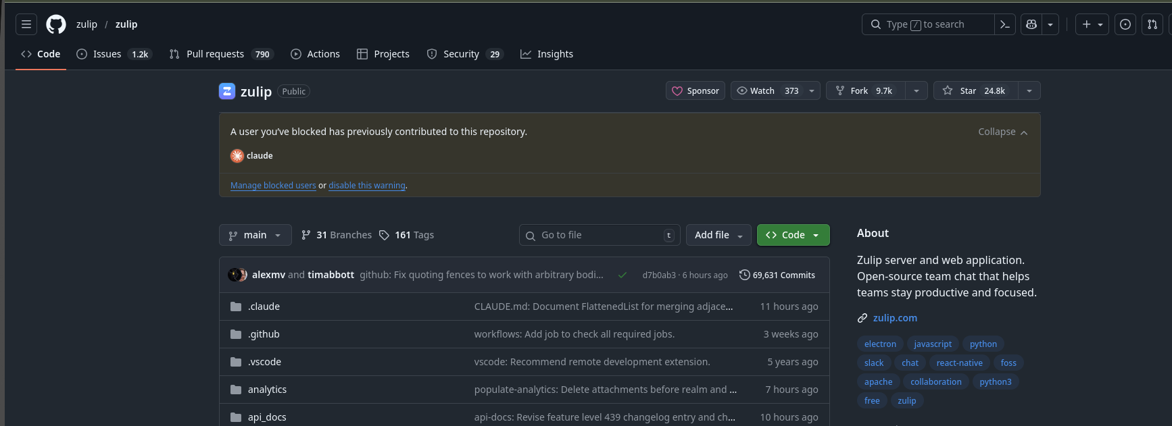Viewport: 1172px width, 426px height.
Task: Switch to the Projects tab
Action: coord(383,54)
